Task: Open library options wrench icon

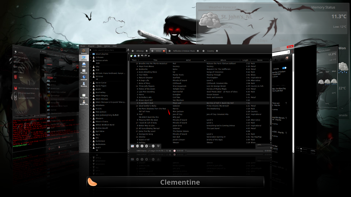Action: [x=128, y=50]
